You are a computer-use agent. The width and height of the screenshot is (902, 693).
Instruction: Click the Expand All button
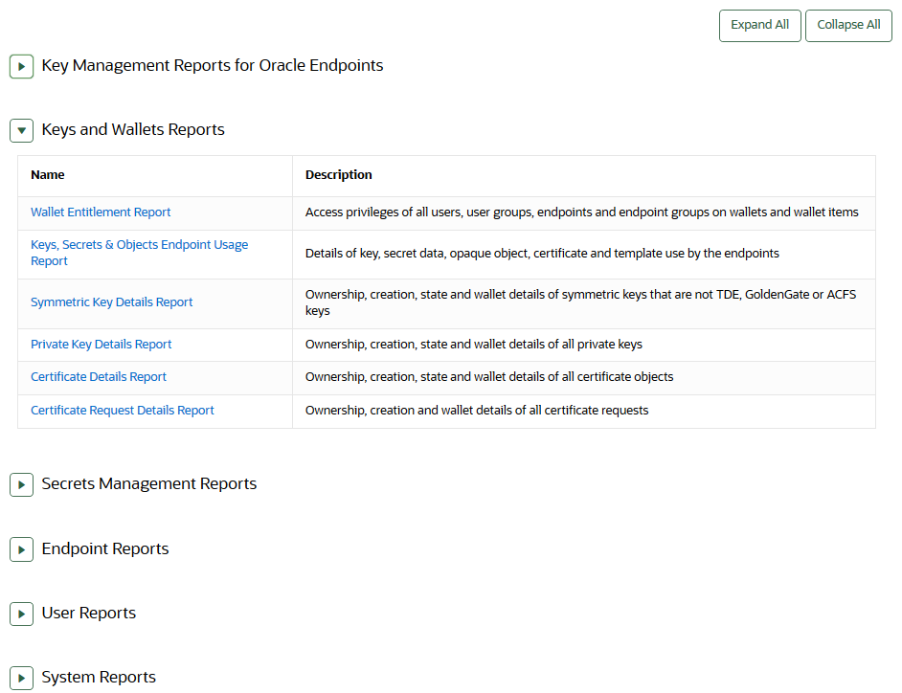pos(760,25)
